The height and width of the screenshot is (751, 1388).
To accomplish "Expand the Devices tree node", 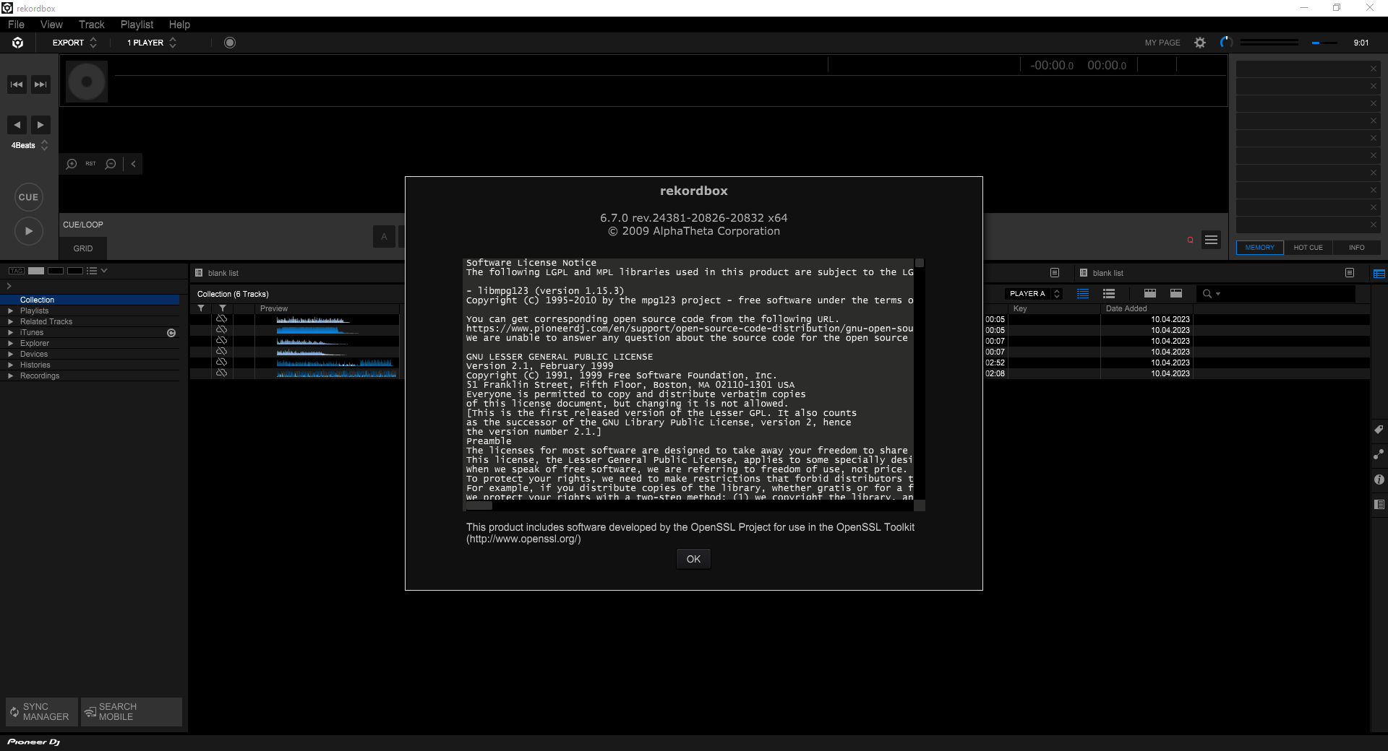I will pos(10,354).
